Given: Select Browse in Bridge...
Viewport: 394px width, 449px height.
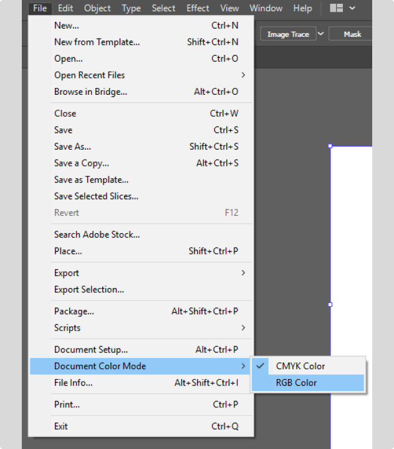Looking at the screenshot, I should 142,92.
